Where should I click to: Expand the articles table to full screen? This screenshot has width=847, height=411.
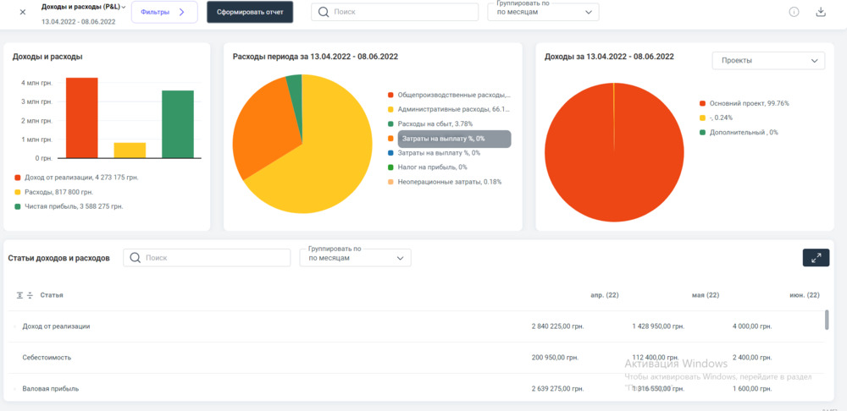[x=816, y=258]
